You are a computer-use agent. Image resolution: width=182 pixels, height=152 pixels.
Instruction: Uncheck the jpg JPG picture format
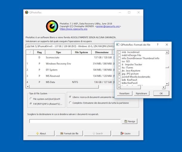click(x=119, y=74)
